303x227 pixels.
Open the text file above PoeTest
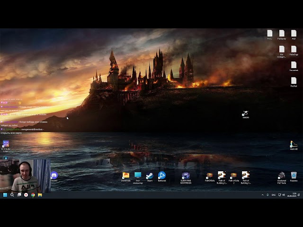coord(294,66)
